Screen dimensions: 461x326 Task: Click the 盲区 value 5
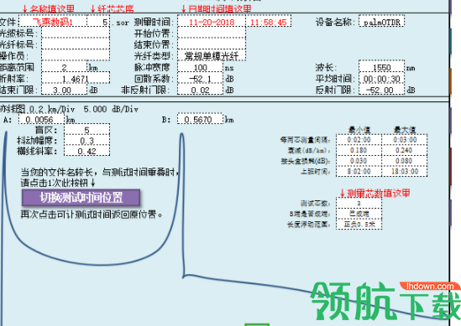coord(86,130)
